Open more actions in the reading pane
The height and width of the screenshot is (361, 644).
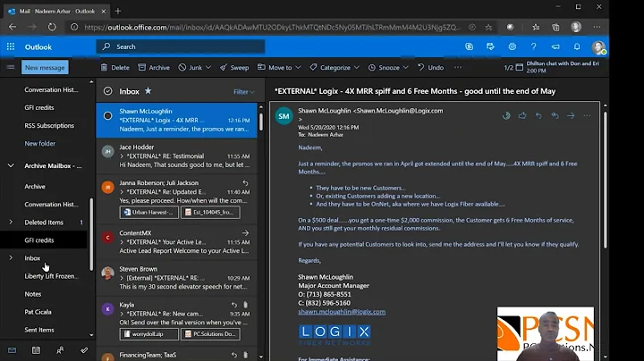pos(587,116)
